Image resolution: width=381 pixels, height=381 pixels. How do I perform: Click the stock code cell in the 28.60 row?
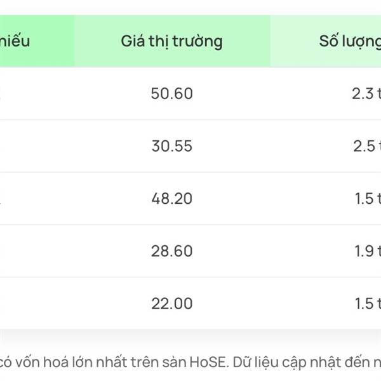(x=37, y=251)
